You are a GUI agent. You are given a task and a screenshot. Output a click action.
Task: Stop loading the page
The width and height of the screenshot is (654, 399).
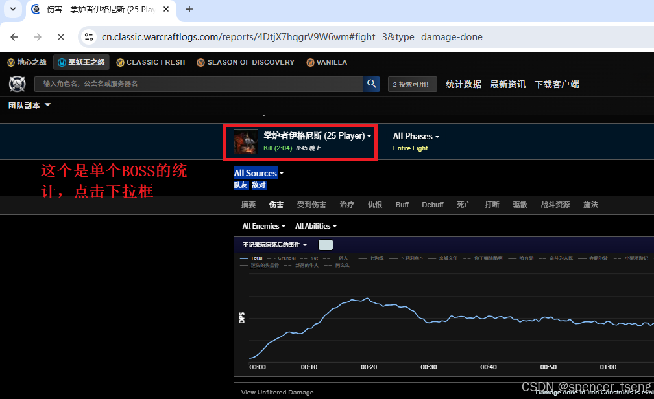61,37
